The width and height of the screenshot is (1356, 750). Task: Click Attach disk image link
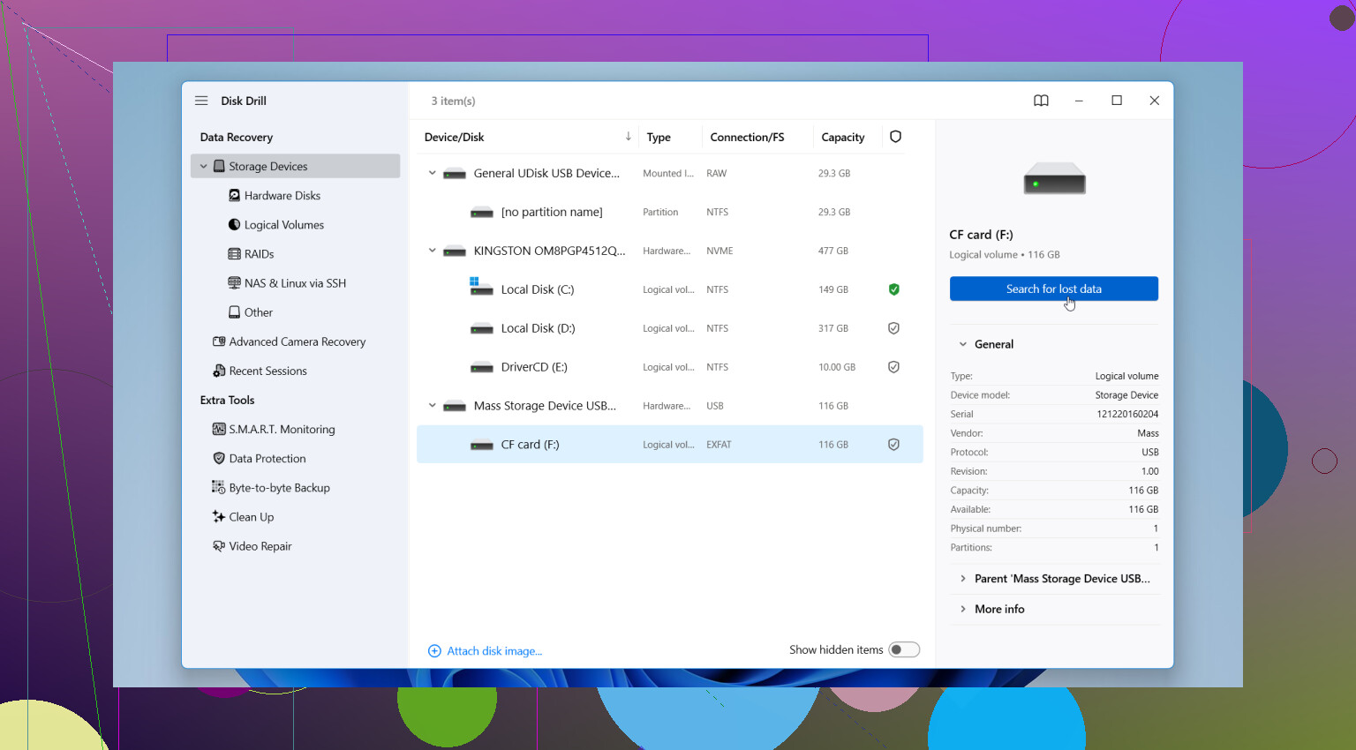(494, 651)
